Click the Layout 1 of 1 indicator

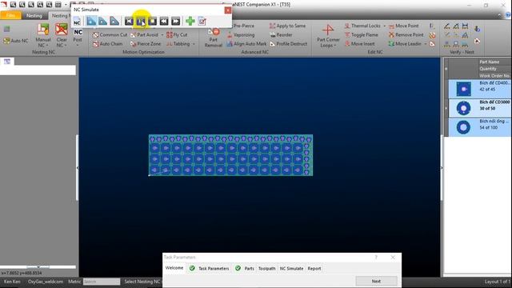(497, 282)
